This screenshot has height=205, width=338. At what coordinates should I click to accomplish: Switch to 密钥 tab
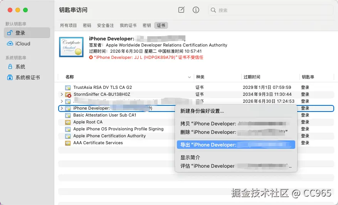[147, 25]
